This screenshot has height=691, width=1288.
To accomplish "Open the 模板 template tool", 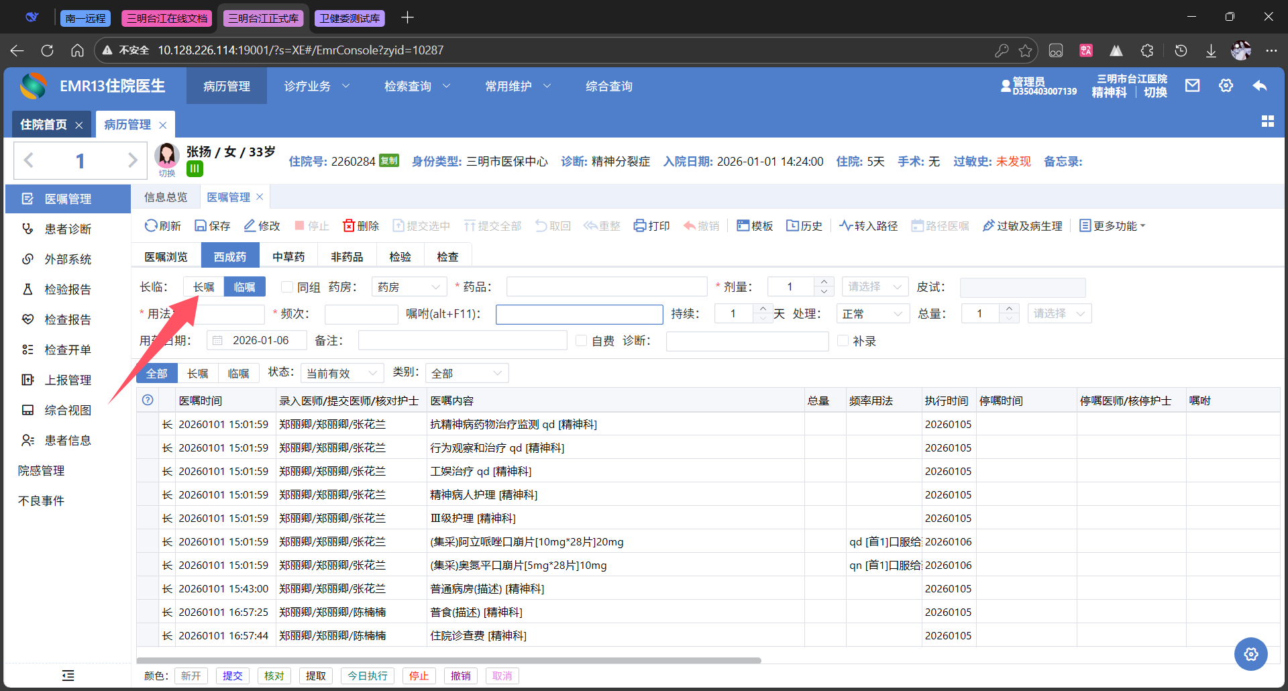I will pos(743,226).
